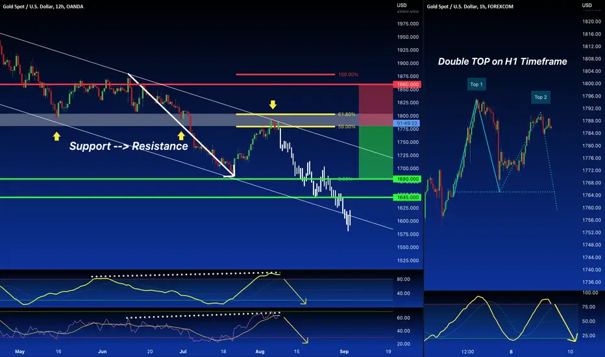Select the 61.80% Fibonacci level label

(x=347, y=114)
